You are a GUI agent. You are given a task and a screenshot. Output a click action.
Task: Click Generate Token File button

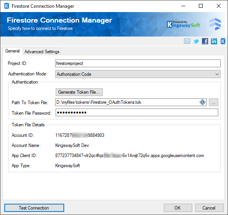(79, 92)
